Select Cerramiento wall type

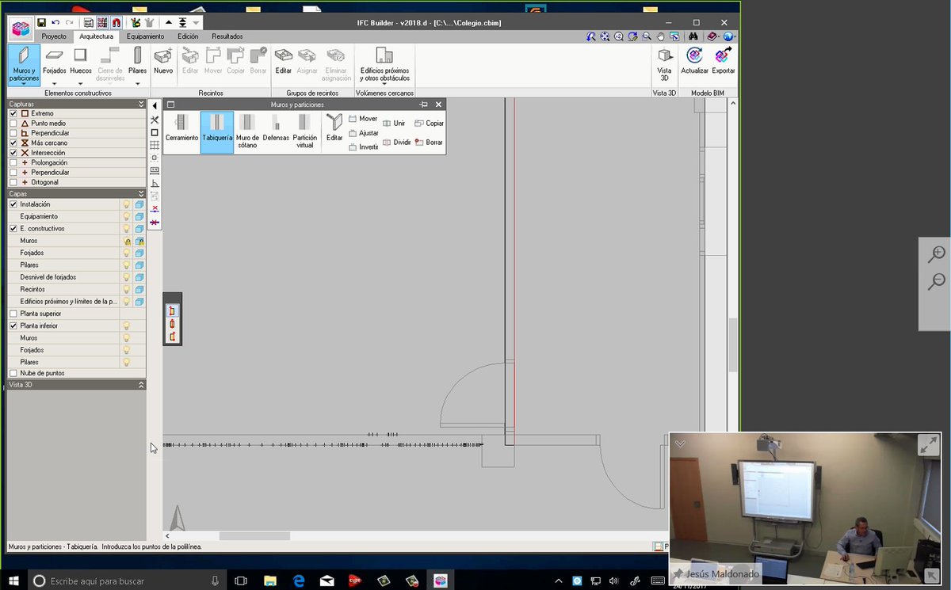(x=181, y=131)
